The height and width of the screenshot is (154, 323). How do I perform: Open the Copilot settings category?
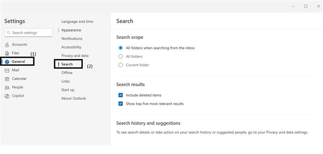tap(18, 96)
